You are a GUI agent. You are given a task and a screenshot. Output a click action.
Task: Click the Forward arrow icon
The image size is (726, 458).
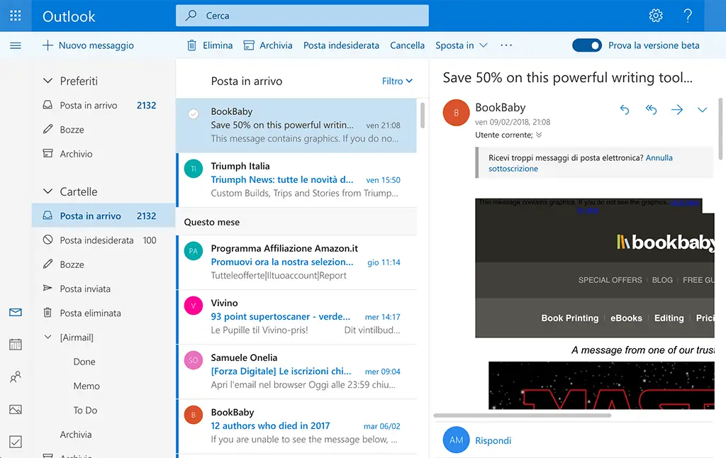[677, 110]
